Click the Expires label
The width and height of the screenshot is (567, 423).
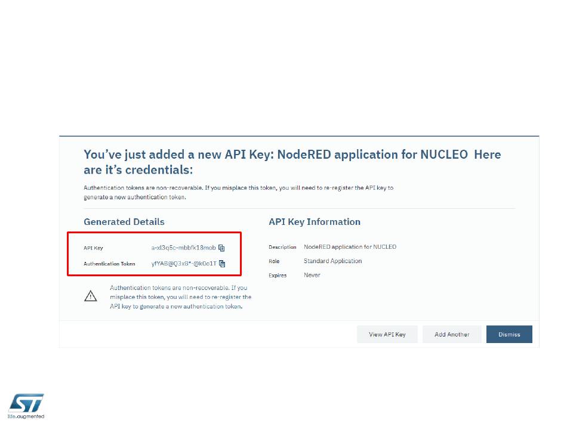pos(278,276)
